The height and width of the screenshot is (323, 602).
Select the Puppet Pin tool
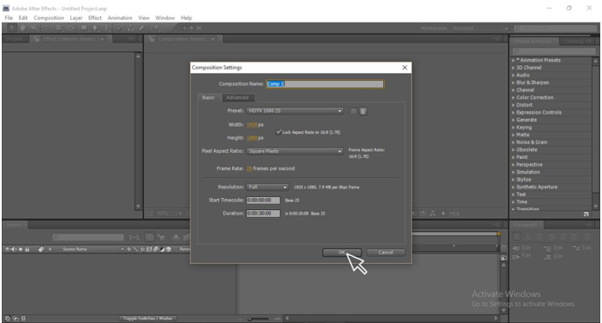[x=156, y=28]
